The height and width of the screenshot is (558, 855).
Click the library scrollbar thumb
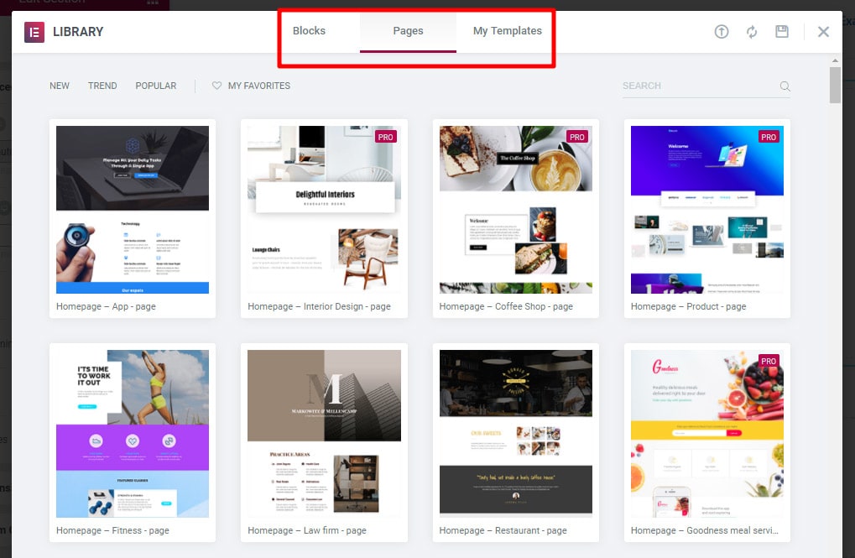[x=835, y=85]
